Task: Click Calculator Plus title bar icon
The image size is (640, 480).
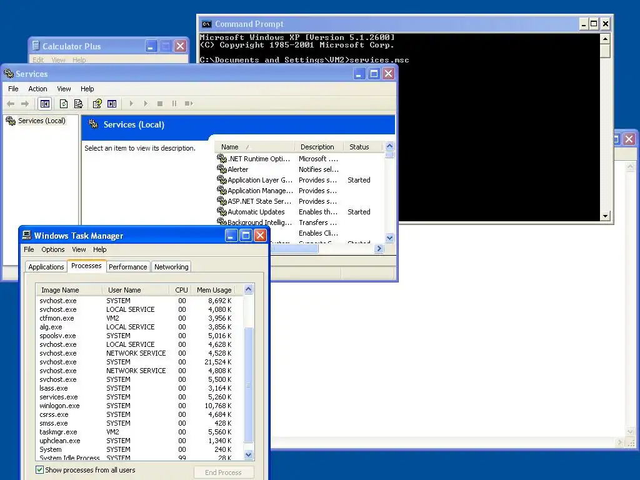Action: click(x=36, y=46)
